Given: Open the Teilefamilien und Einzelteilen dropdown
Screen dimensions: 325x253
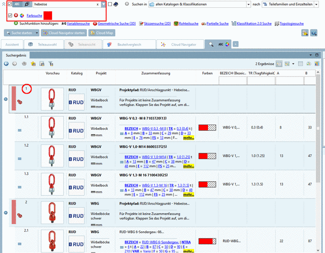Looking at the screenshot, I should (316, 4).
